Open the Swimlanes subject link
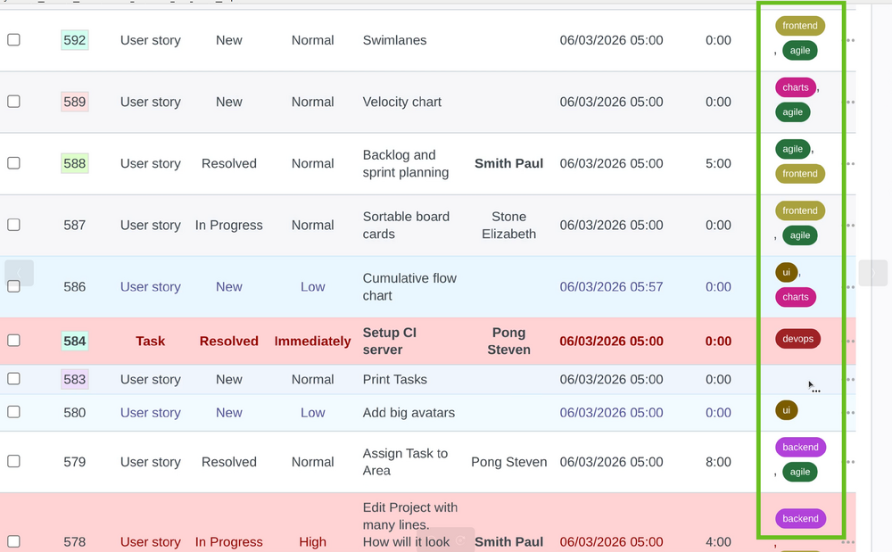Screen dimensions: 892x552 pos(395,40)
